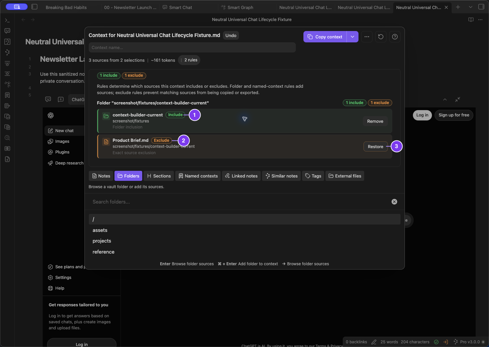489x347 pixels.
Task: Click the Context name input field
Action: coord(192,47)
